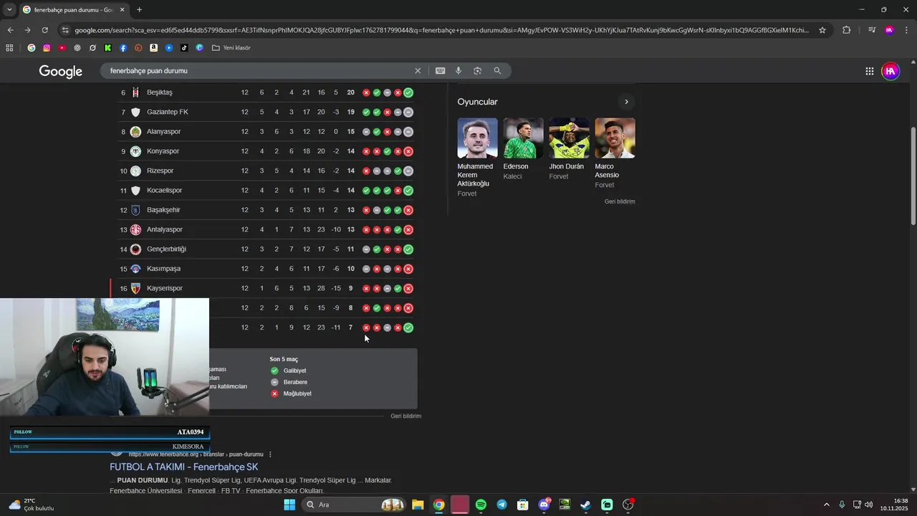Open Spotify from the taskbar
This screenshot has height=516, width=917.
pyautogui.click(x=481, y=505)
